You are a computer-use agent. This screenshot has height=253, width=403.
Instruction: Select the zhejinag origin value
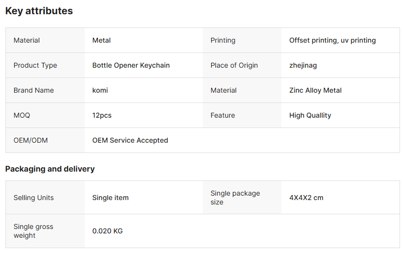[x=303, y=65]
